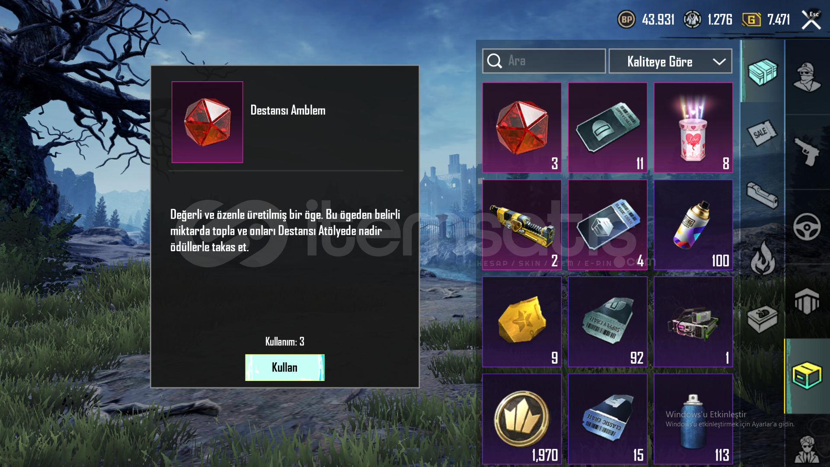
Task: Select the gold crown coin item
Action: (522, 419)
